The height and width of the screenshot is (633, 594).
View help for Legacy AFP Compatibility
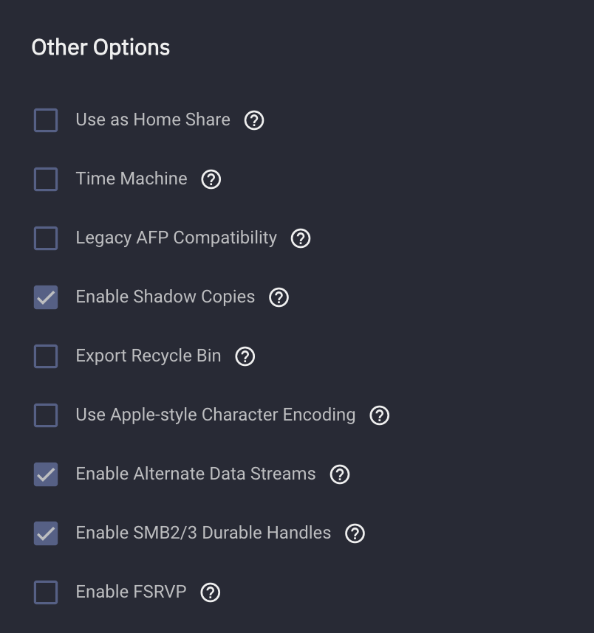tap(301, 238)
